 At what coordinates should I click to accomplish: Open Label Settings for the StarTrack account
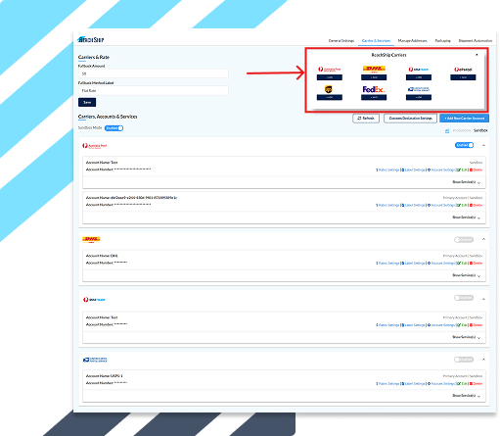(x=413, y=325)
